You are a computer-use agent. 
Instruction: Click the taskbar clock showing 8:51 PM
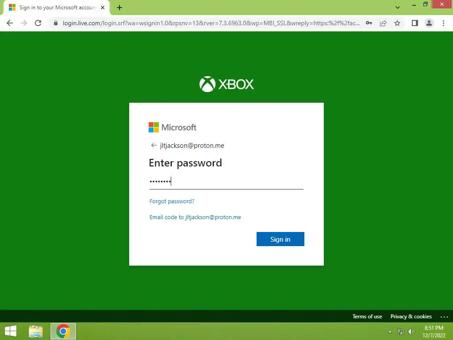434,331
